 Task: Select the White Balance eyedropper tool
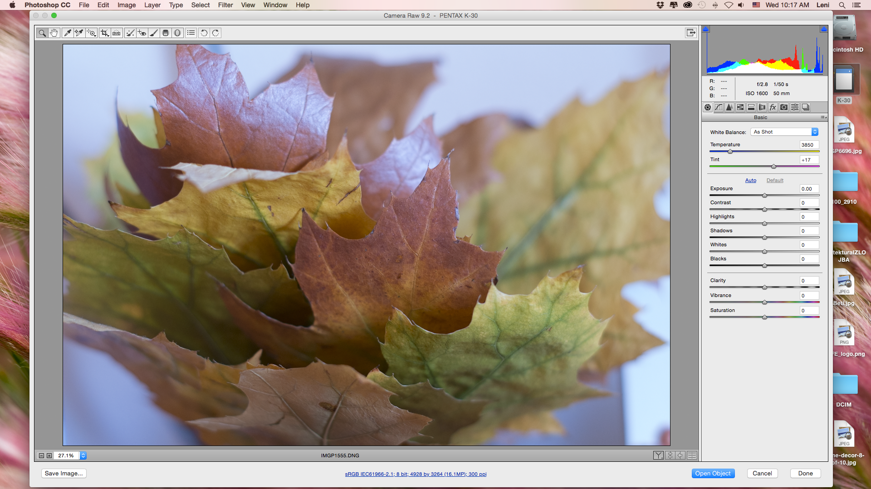point(67,33)
